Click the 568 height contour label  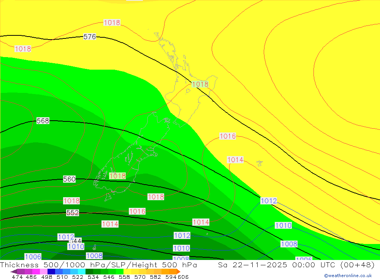pos(43,121)
